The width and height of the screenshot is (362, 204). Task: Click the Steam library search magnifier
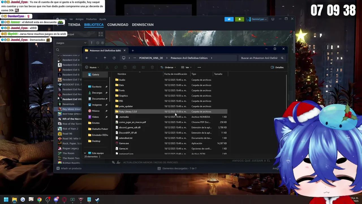pyautogui.click(x=58, y=50)
